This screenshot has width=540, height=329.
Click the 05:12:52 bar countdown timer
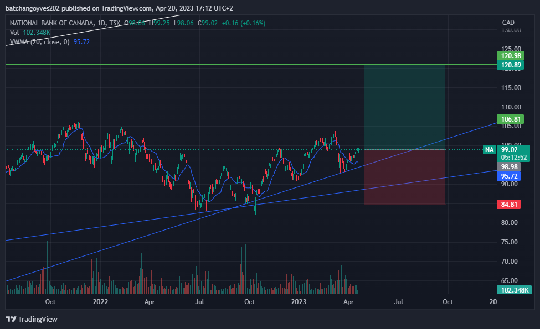[514, 158]
